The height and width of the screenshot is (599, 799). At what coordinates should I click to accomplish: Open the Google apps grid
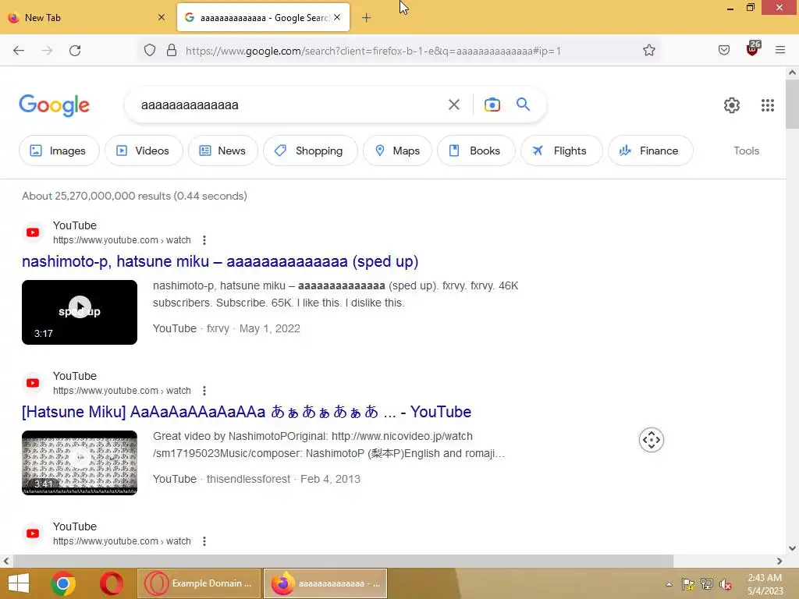768,105
